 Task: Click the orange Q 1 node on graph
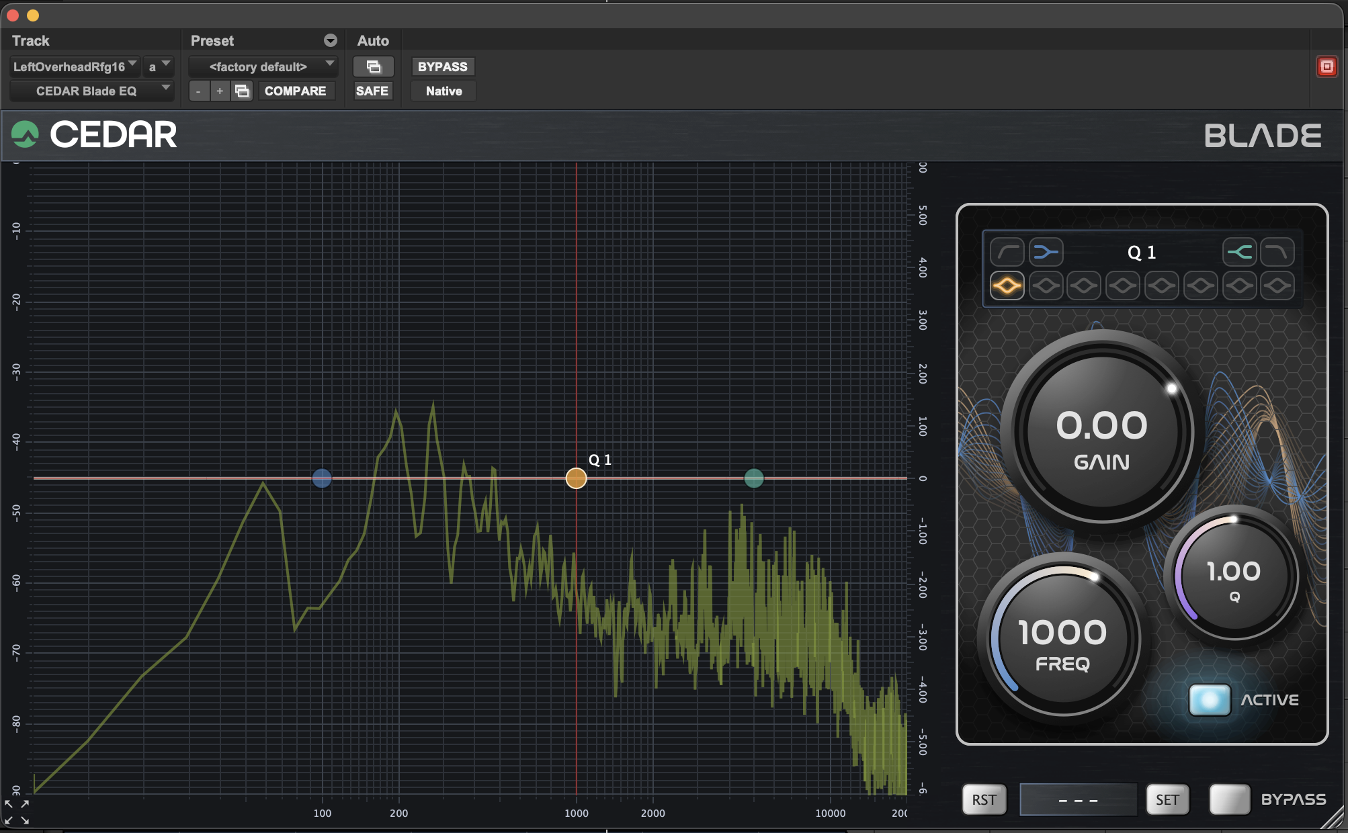pos(576,478)
